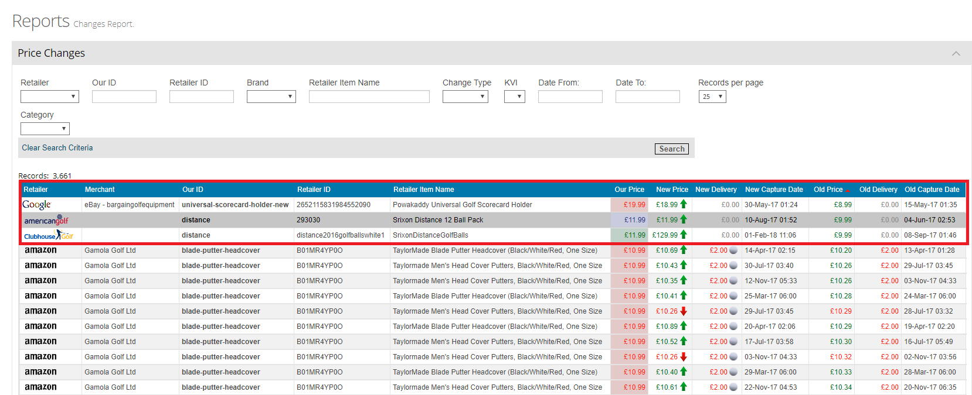972x395 pixels.
Task: Open the Change Type dropdown
Action: [x=465, y=97]
